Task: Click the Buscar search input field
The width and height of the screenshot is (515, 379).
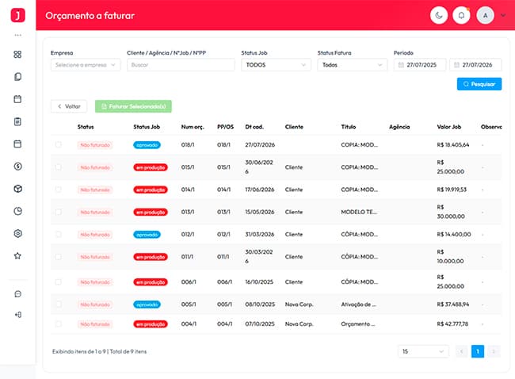Action: 181,65
